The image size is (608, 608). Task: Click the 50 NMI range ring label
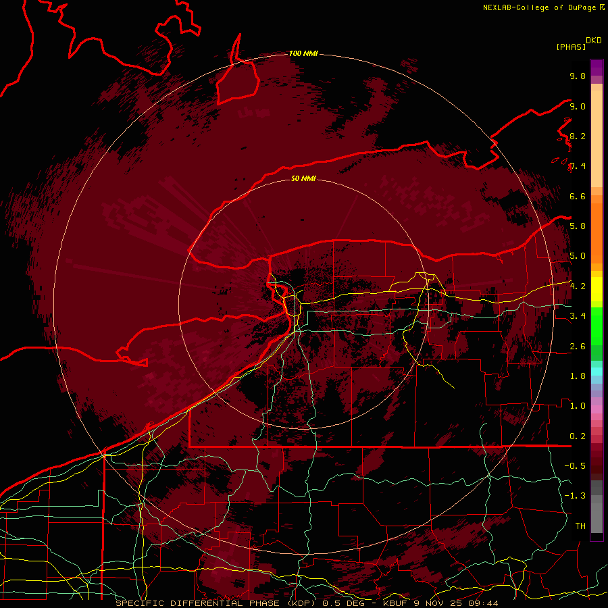[x=303, y=178]
